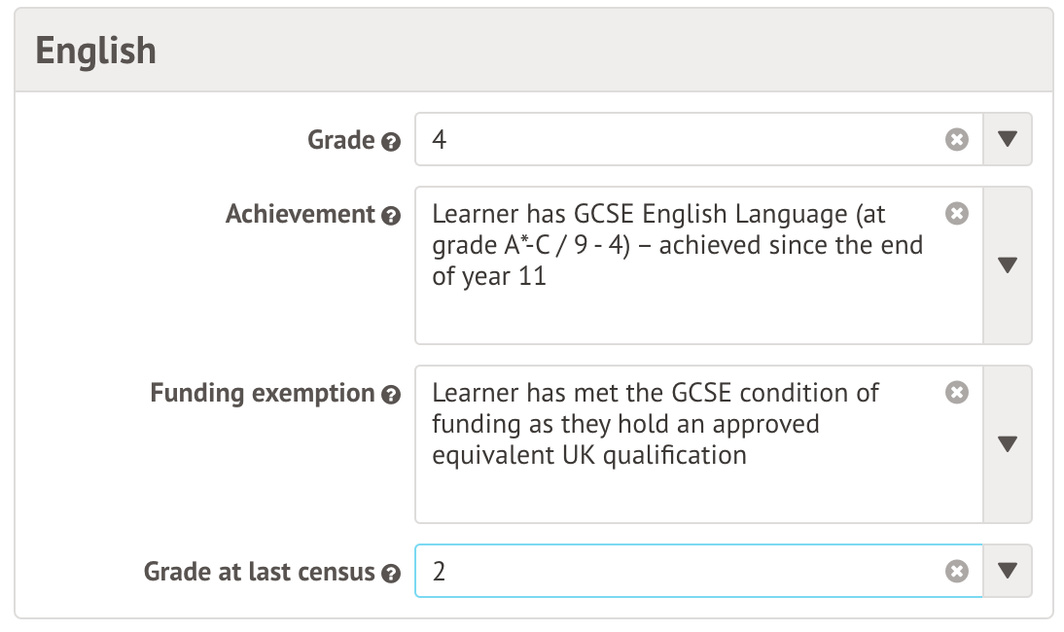The image size is (1064, 632).
Task: Click the Achievement field label
Action: 300,214
